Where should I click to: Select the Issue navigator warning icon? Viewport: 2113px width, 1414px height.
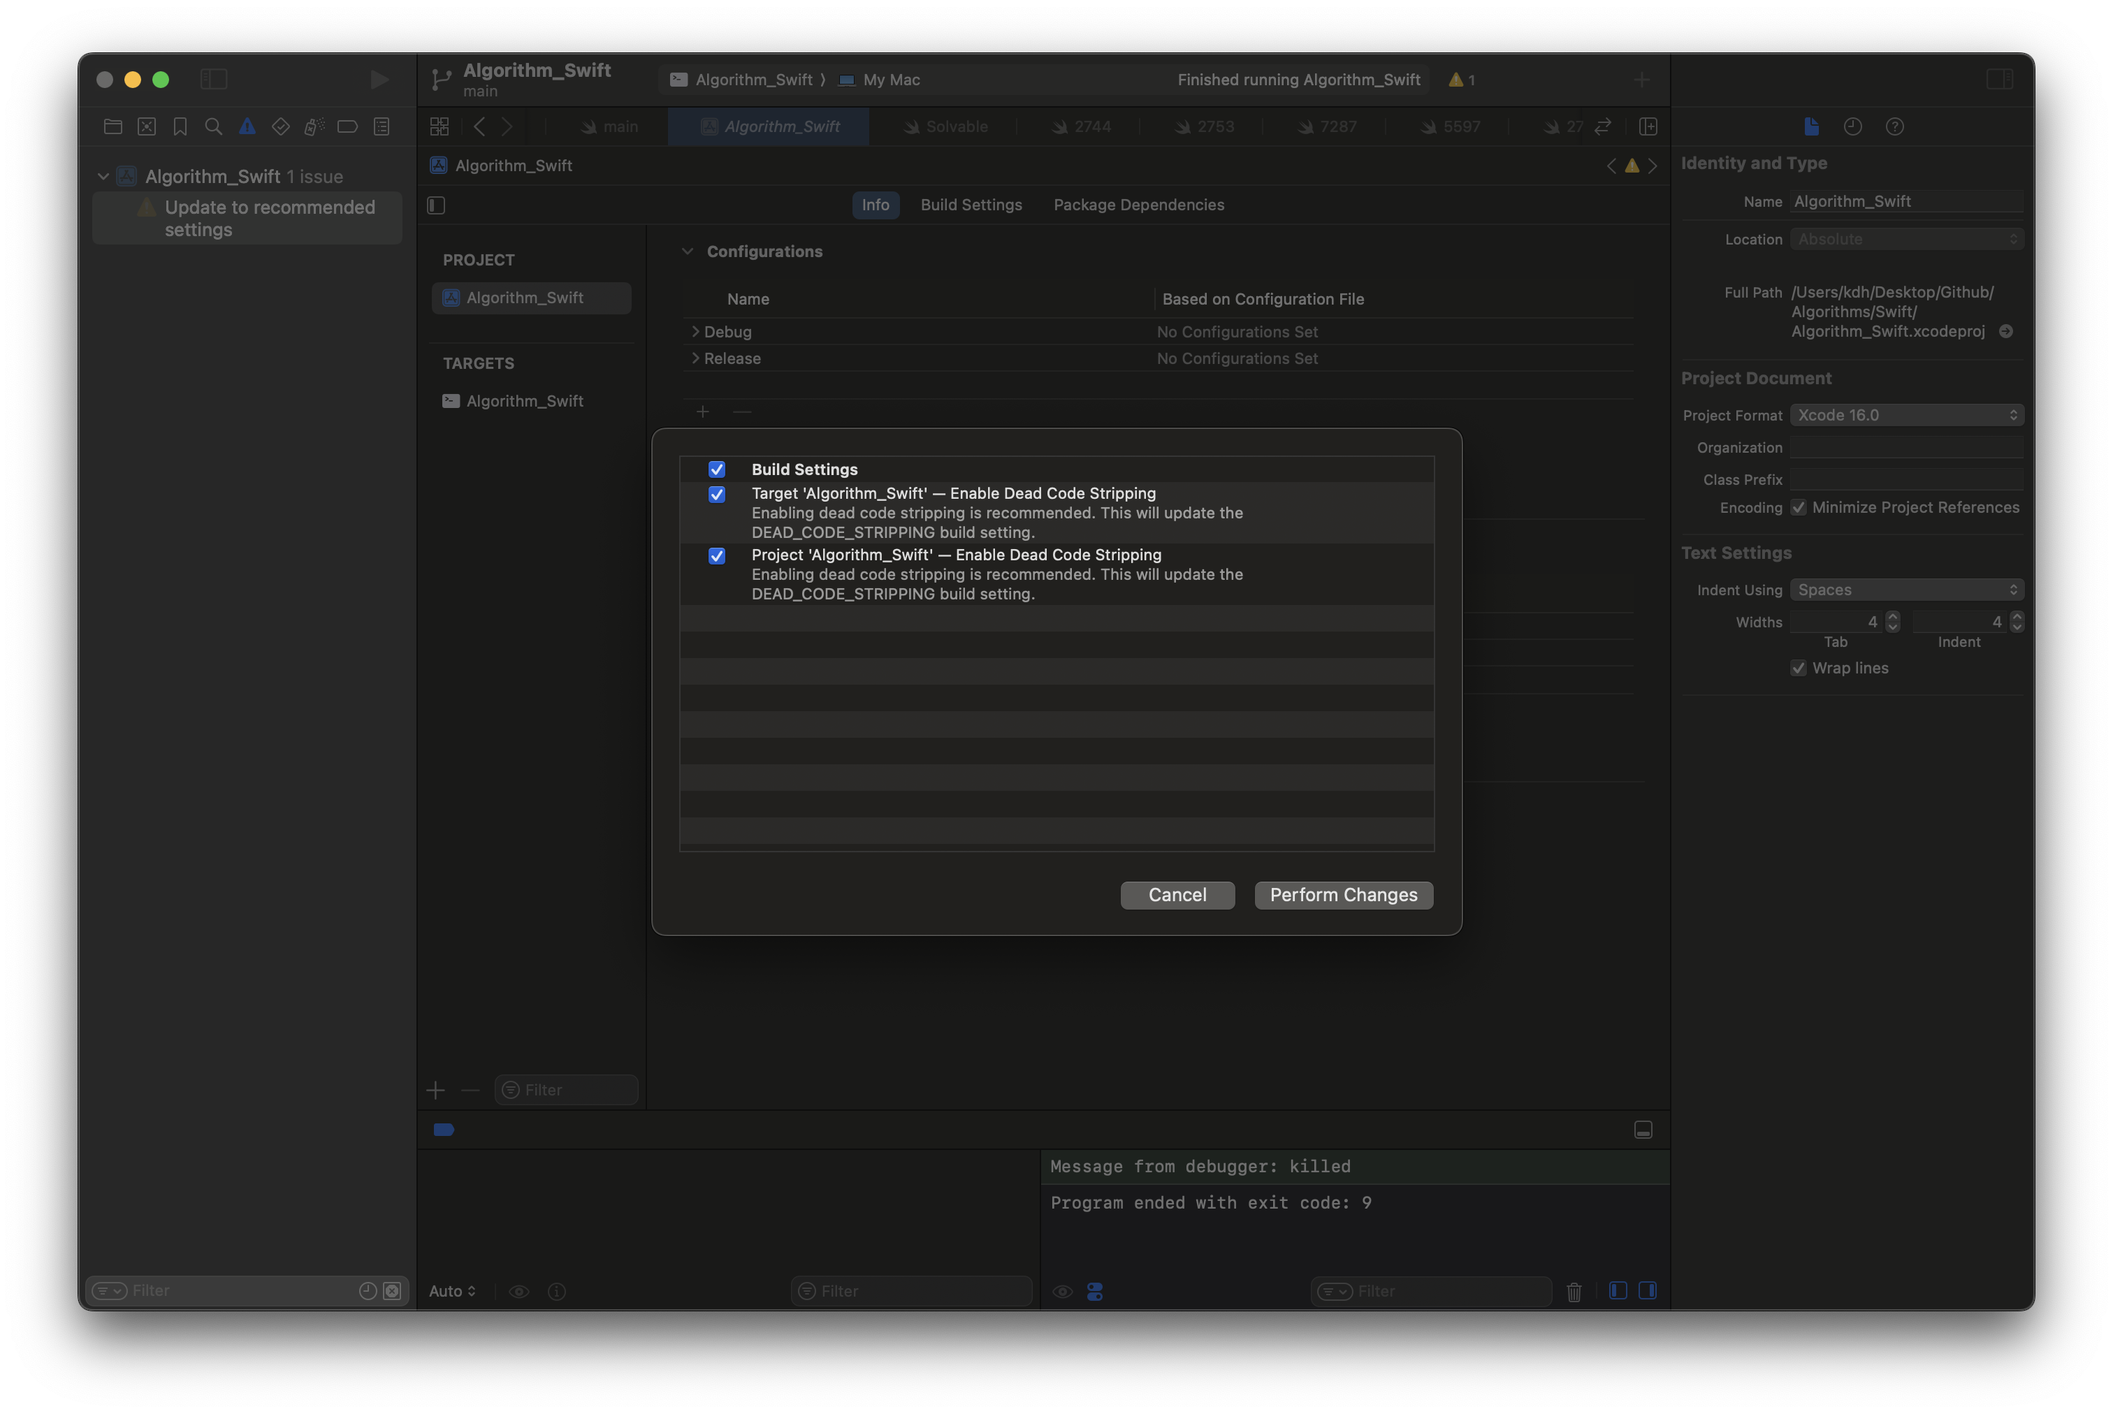click(x=247, y=127)
